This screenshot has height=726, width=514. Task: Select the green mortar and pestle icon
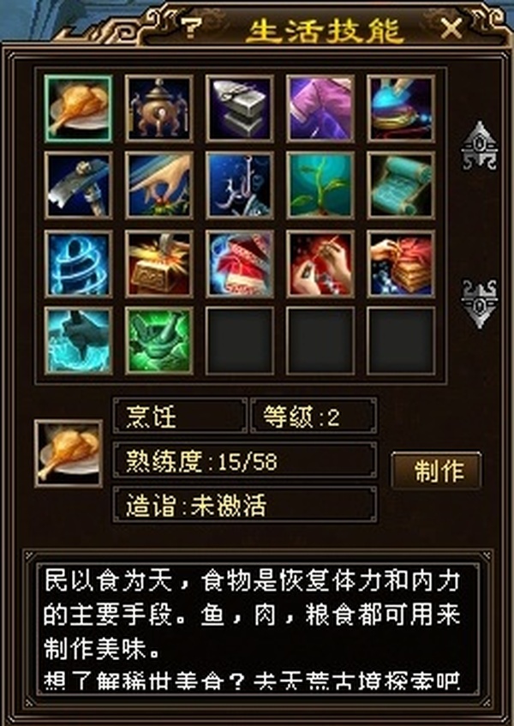point(158,341)
